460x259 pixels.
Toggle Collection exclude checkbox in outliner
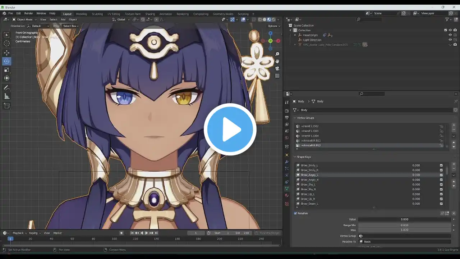[446, 30]
